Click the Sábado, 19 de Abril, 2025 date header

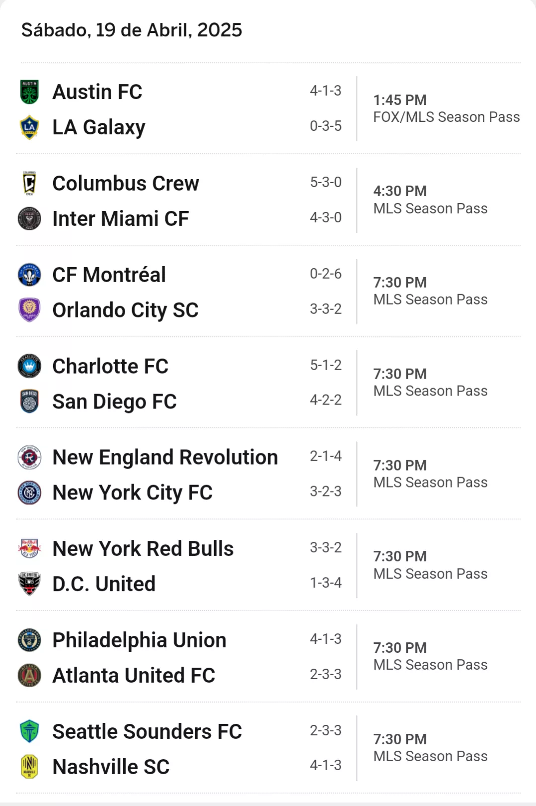132,30
